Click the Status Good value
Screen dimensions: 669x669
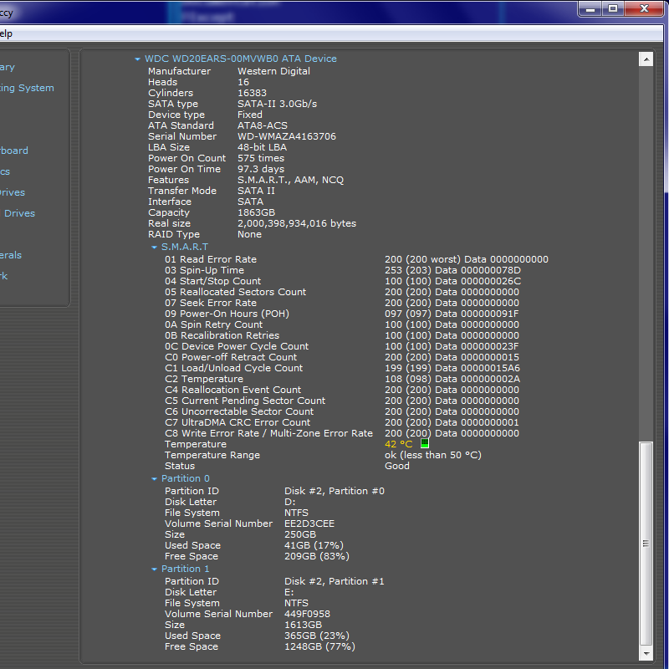coord(396,466)
